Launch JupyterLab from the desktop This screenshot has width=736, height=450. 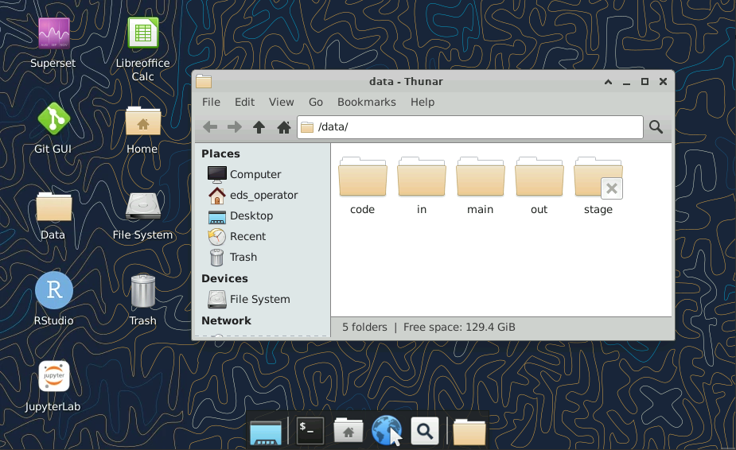click(54, 376)
